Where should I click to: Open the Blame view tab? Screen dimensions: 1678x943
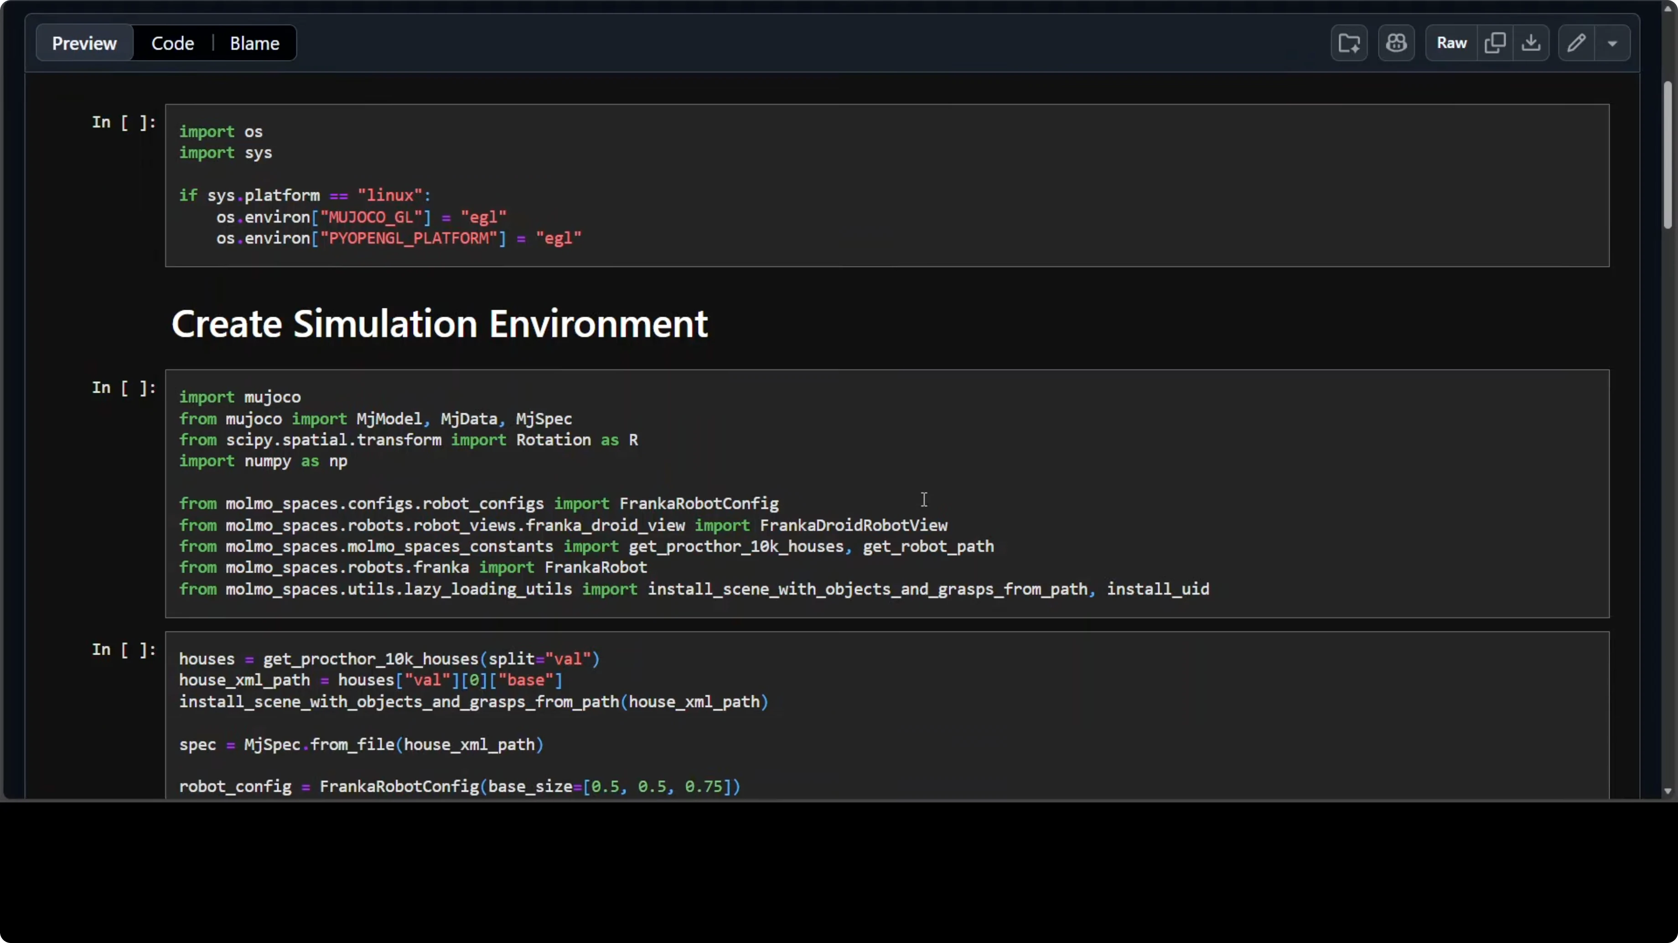[254, 43]
